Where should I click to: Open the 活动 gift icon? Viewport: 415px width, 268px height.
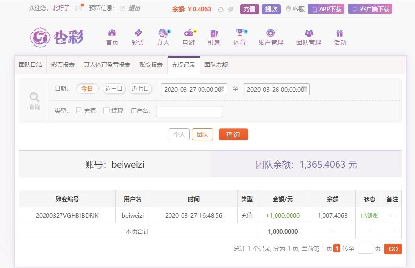tap(339, 33)
